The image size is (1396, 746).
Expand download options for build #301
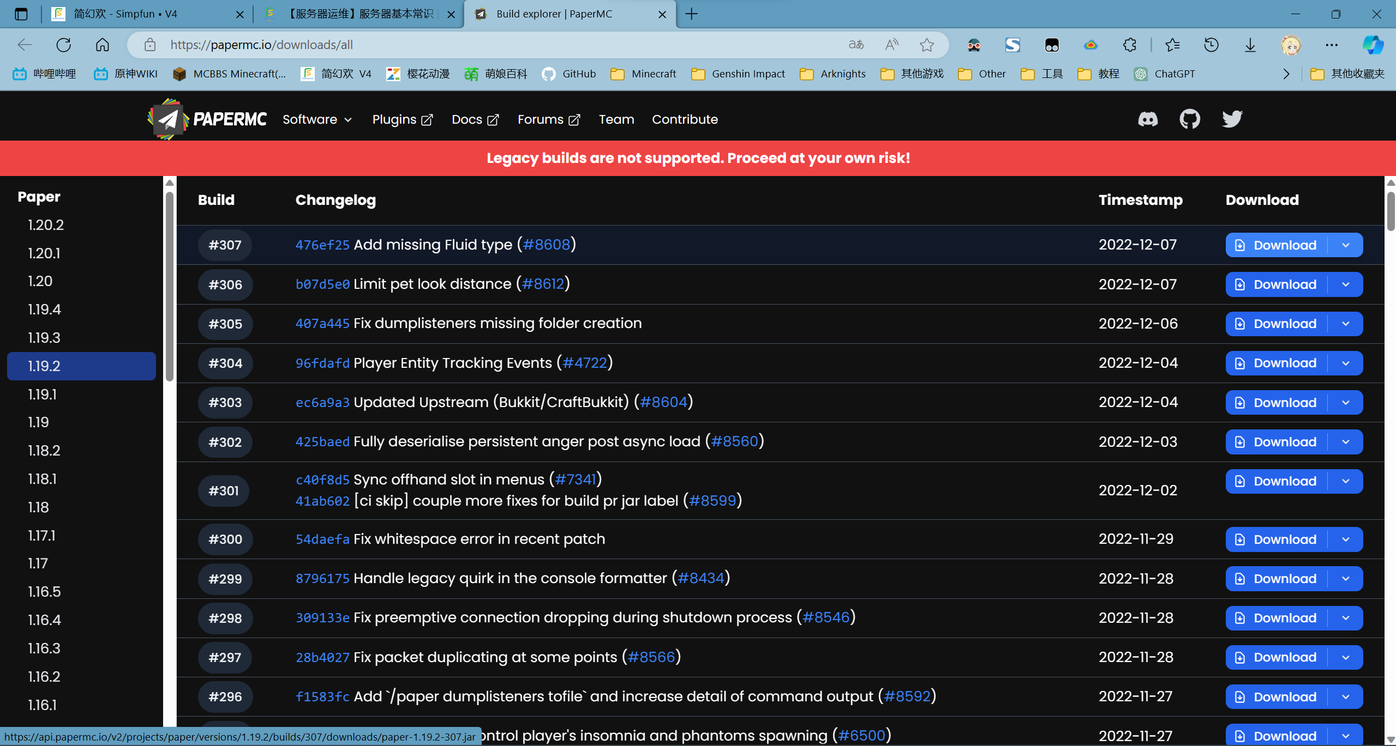(1346, 481)
